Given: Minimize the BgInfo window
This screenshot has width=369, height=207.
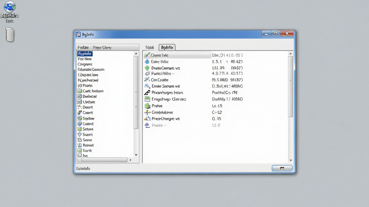Looking at the screenshot, I should [266, 33].
